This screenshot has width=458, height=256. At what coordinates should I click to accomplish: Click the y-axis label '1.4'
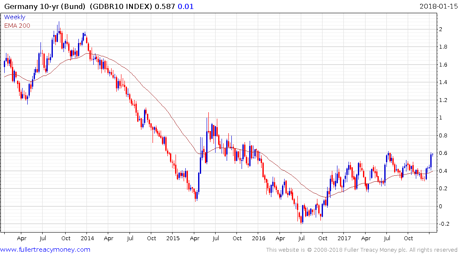pyautogui.click(x=443, y=82)
